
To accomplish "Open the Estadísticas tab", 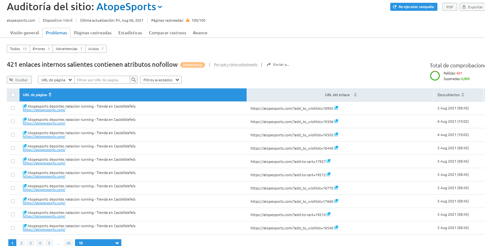I will click(130, 33).
